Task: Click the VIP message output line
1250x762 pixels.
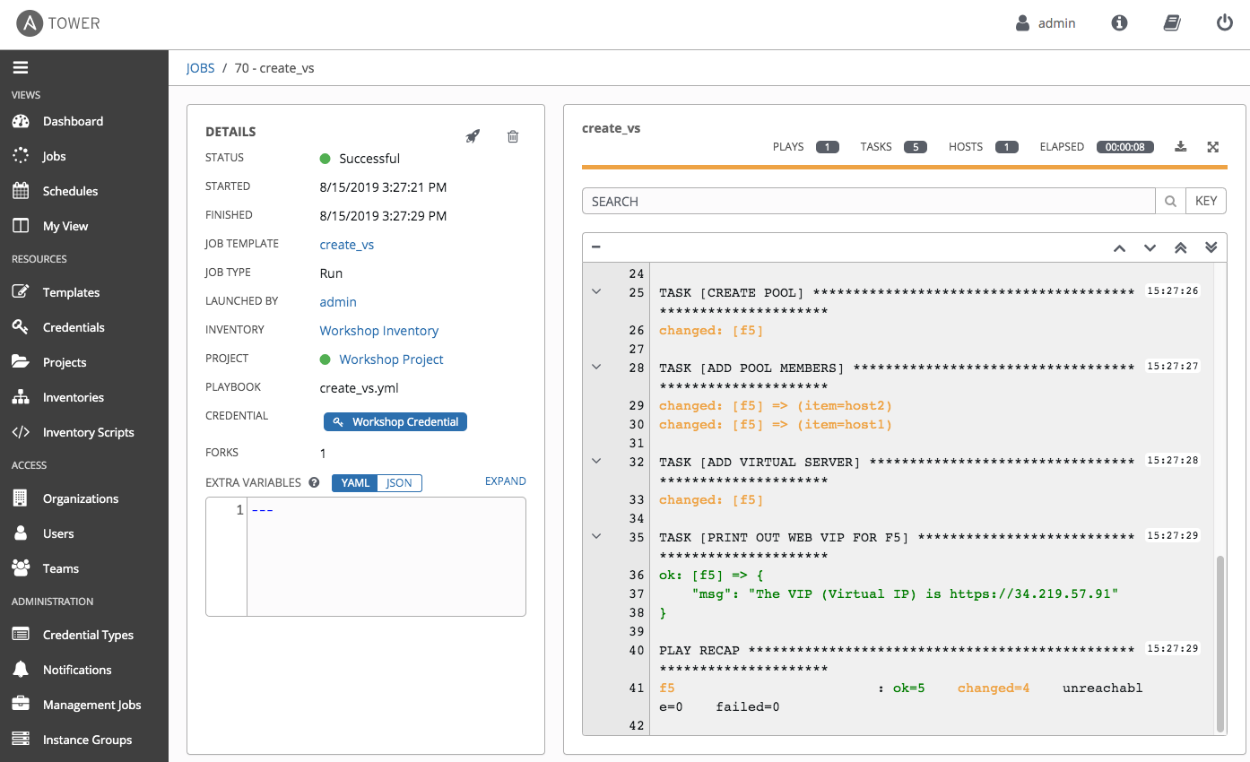Action: [905, 594]
